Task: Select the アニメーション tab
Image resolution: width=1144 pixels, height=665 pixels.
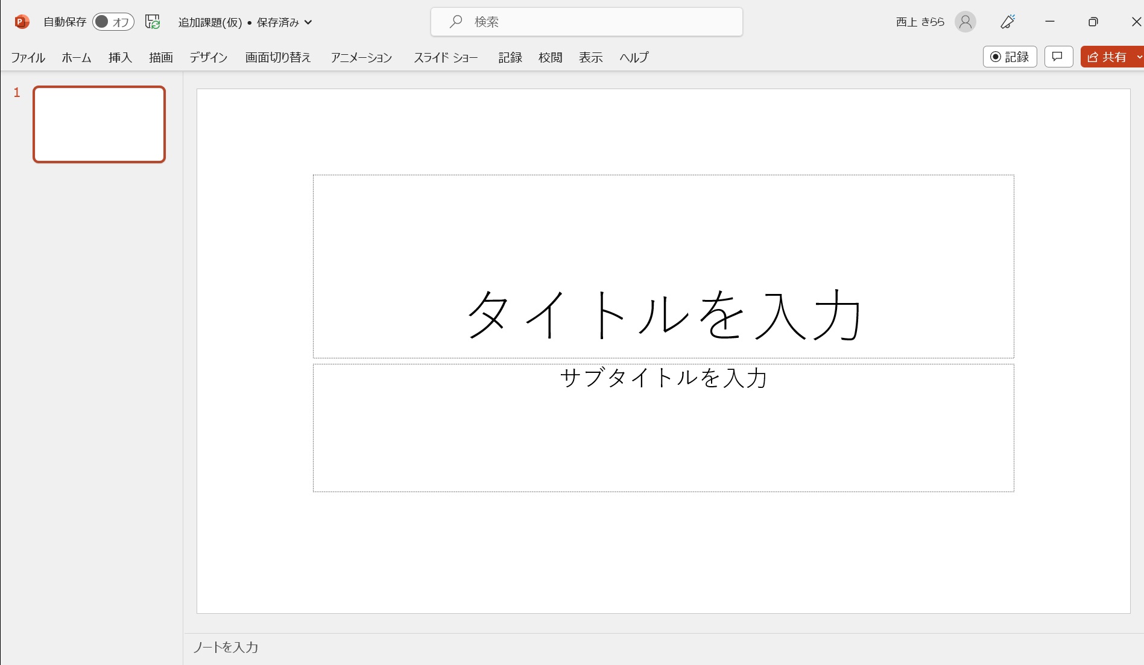Action: pyautogui.click(x=361, y=57)
